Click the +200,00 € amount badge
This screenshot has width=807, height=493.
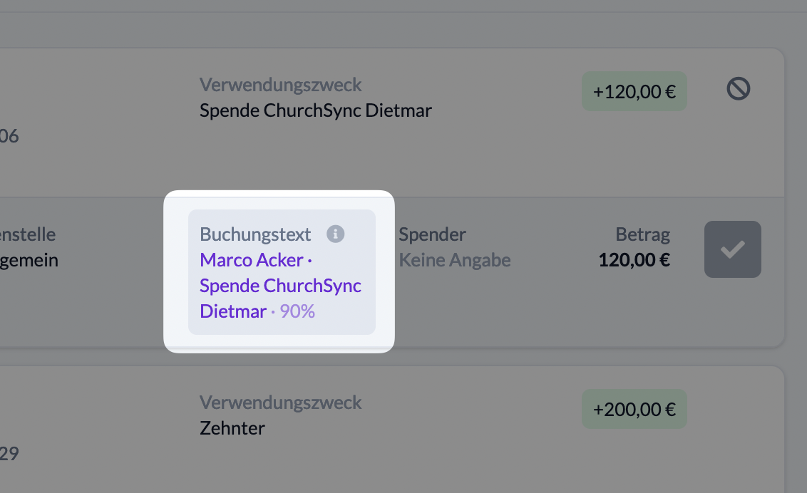pos(634,409)
